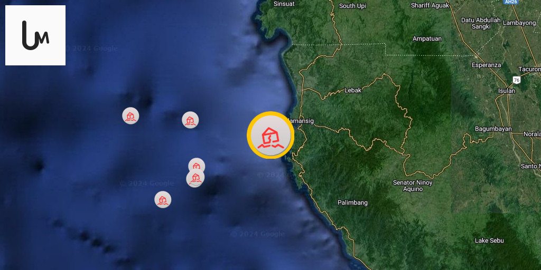Open the UM logo in the corner
The width and height of the screenshot is (541, 270).
(35, 35)
